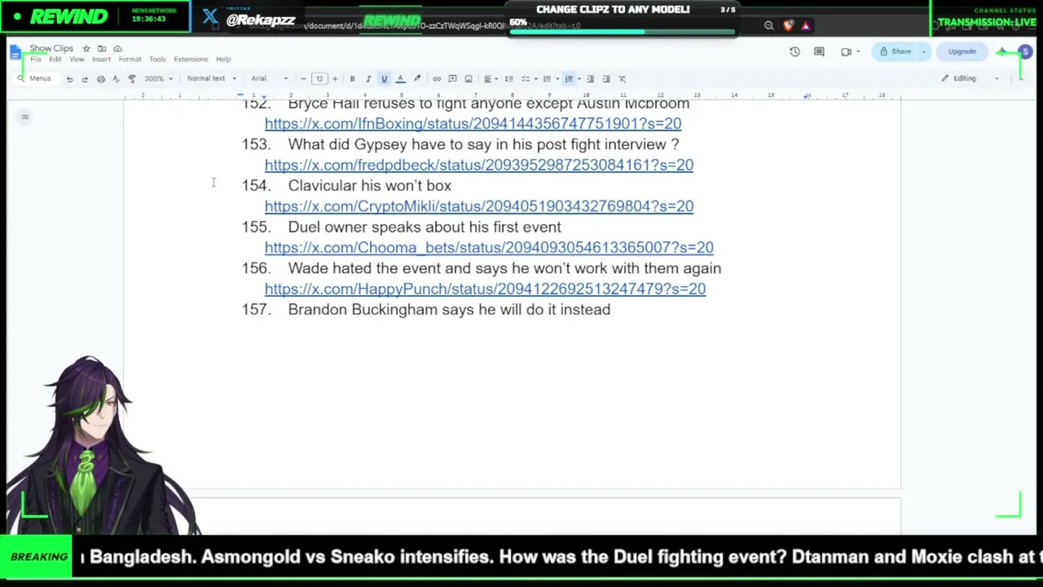Check the cloud save status icon

click(117, 49)
